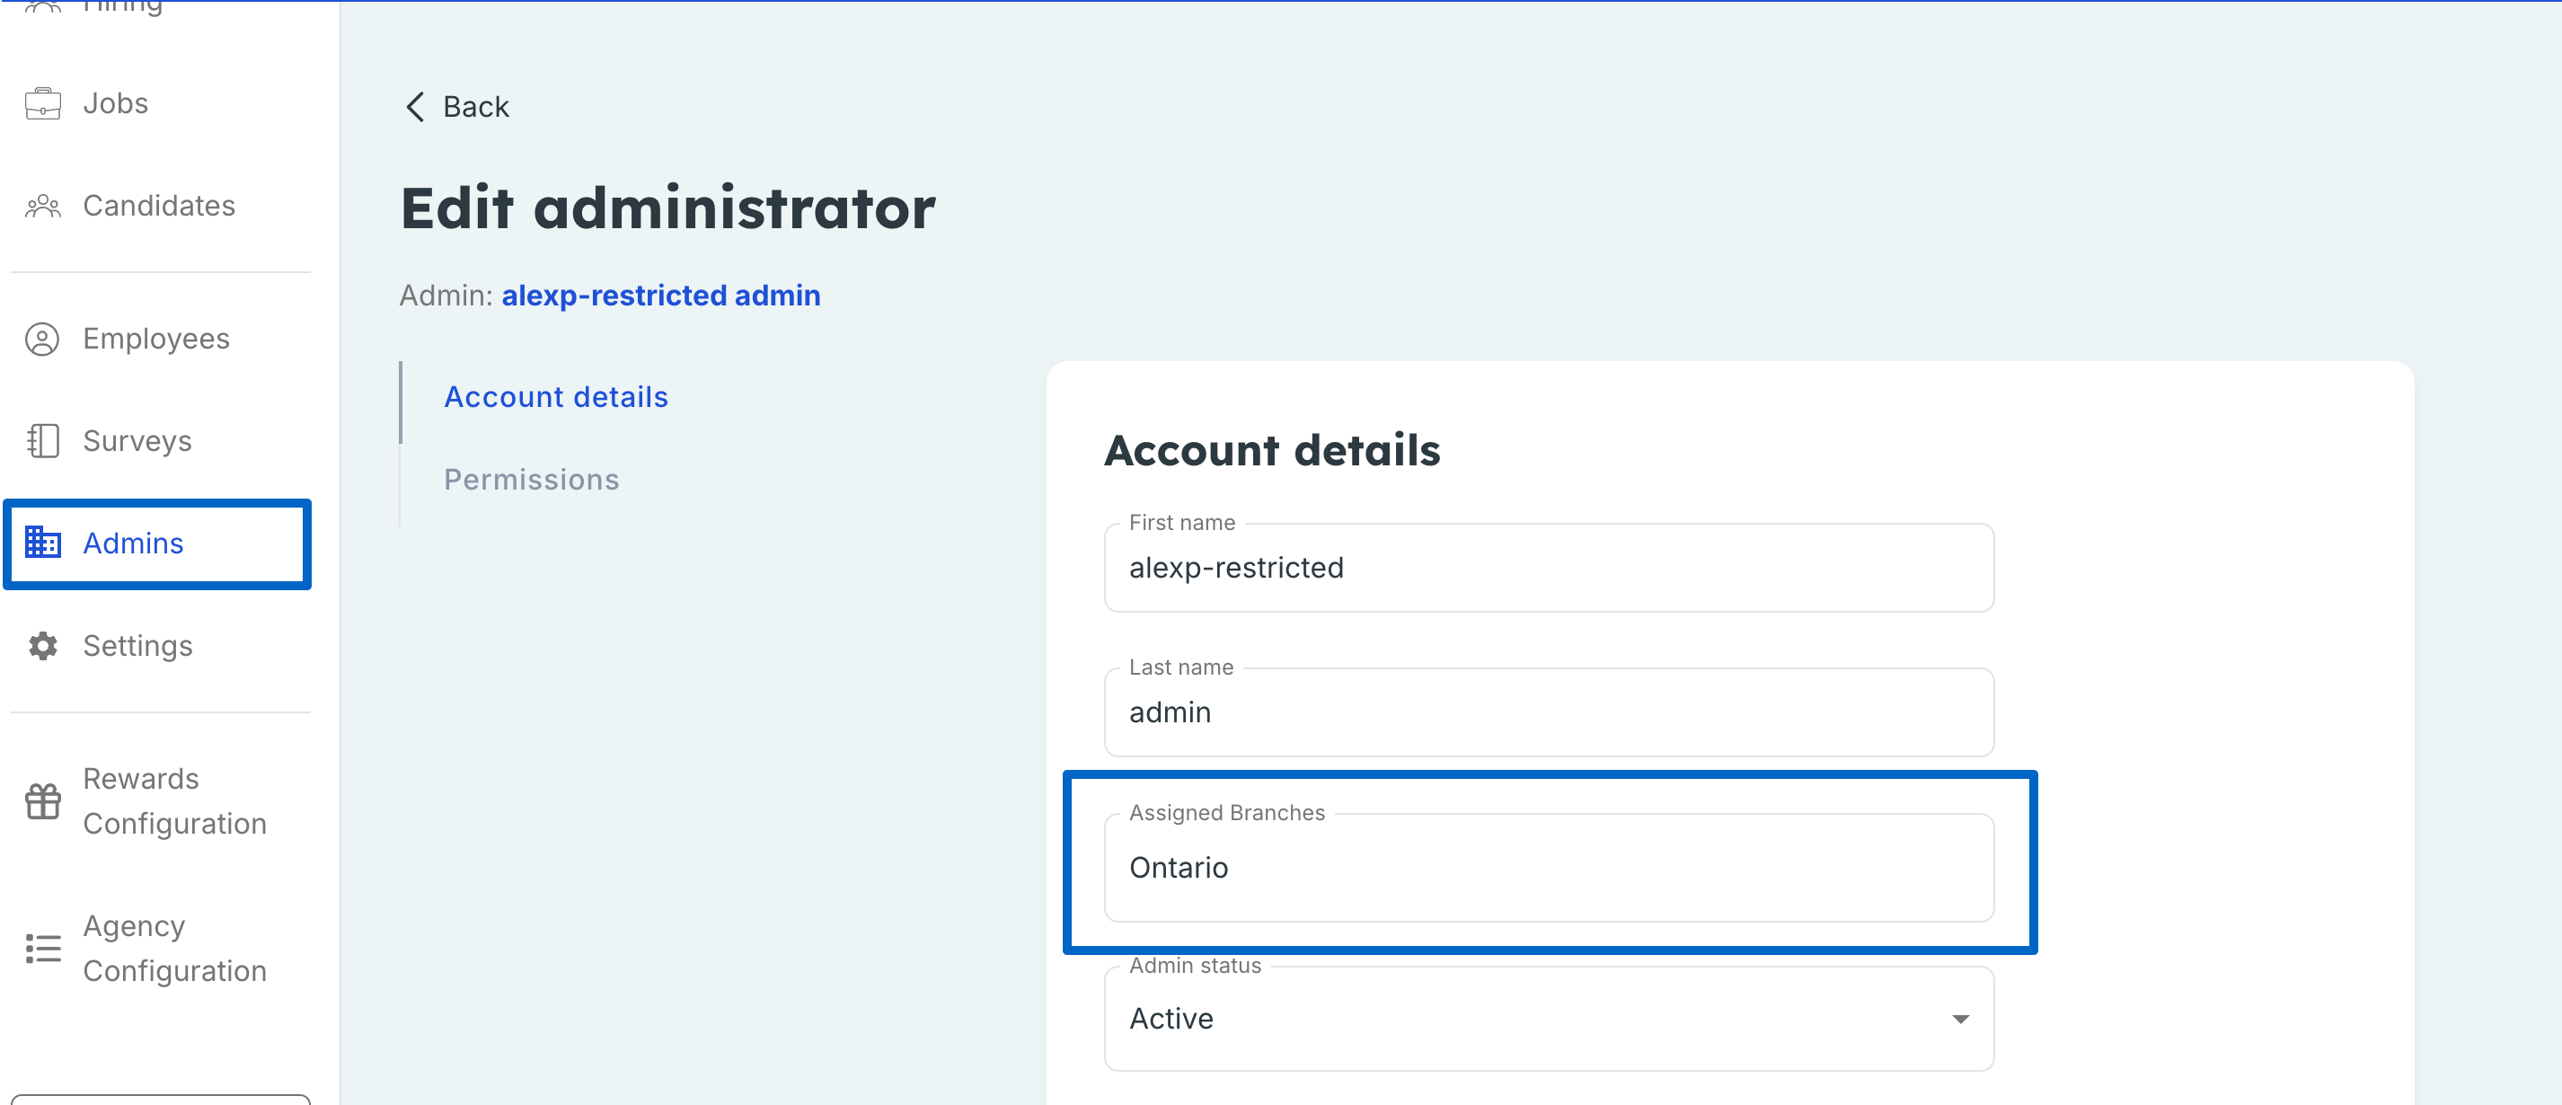Click the Back chevron arrow
This screenshot has height=1105, width=2562.
point(416,106)
